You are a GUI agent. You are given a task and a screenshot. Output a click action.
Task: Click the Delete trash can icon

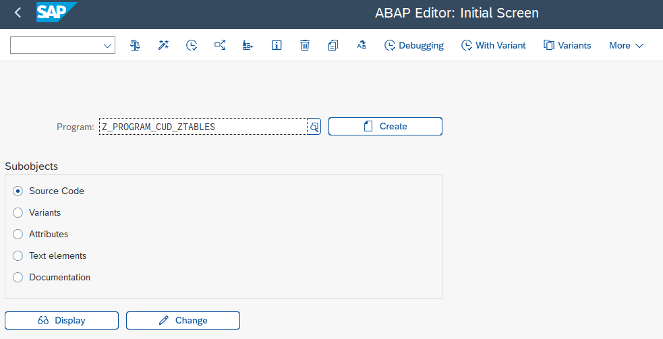click(305, 45)
